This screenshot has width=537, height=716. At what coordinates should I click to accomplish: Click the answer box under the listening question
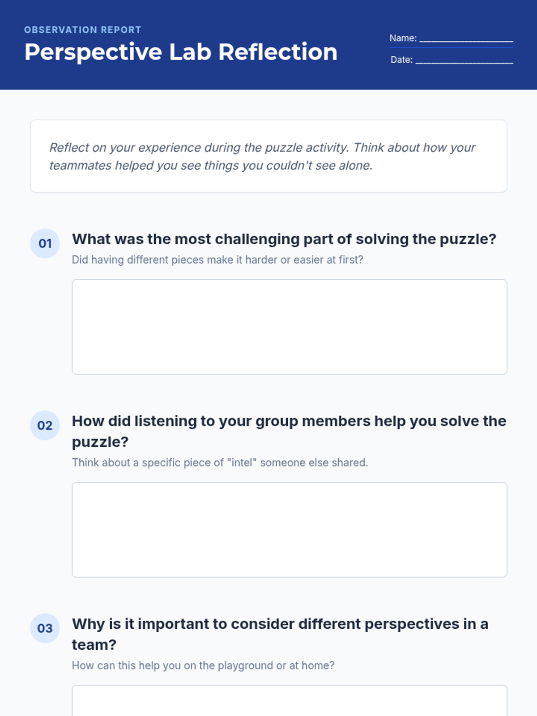click(x=289, y=529)
